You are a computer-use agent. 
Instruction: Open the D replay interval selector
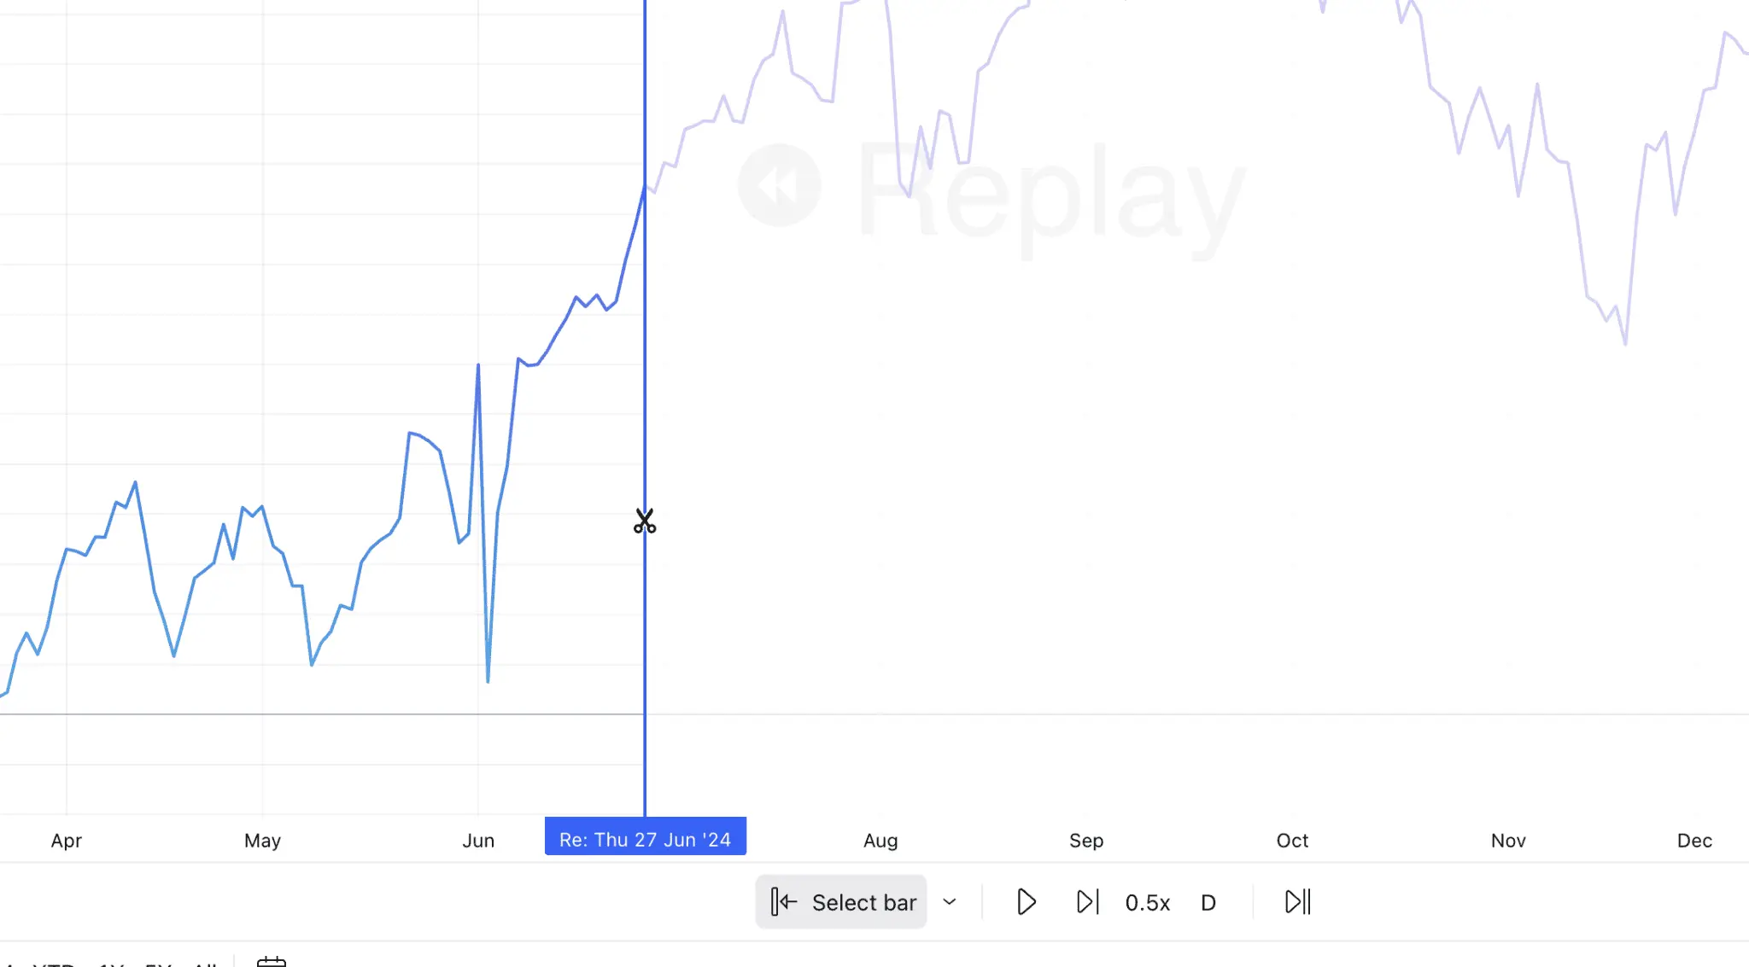point(1208,903)
